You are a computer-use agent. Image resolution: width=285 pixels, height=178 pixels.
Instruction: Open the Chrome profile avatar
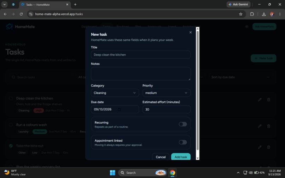pos(272,14)
